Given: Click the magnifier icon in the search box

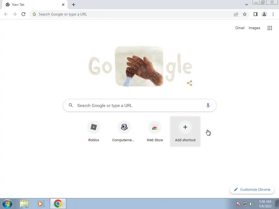Looking at the screenshot, I should [x=71, y=105].
